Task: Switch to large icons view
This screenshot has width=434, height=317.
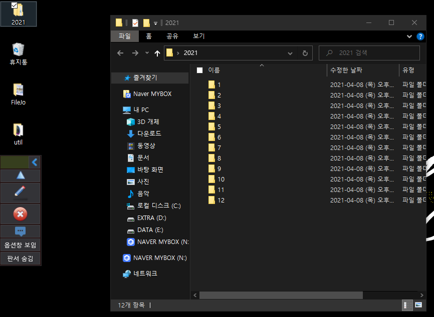Action: (x=418, y=305)
